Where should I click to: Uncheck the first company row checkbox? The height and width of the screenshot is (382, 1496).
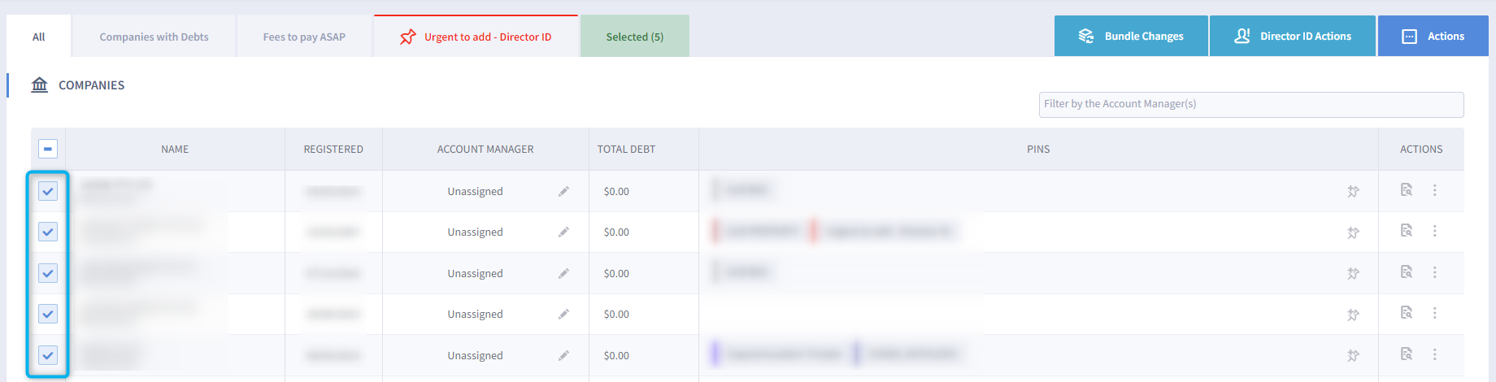[x=48, y=192]
